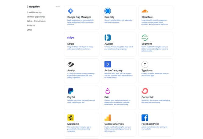Click the Typeform circled T logo
Viewport: 203px width, 139px height.
145,64
